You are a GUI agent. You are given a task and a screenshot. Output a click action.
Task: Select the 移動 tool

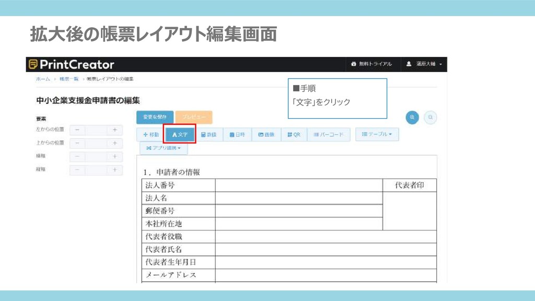pos(151,134)
